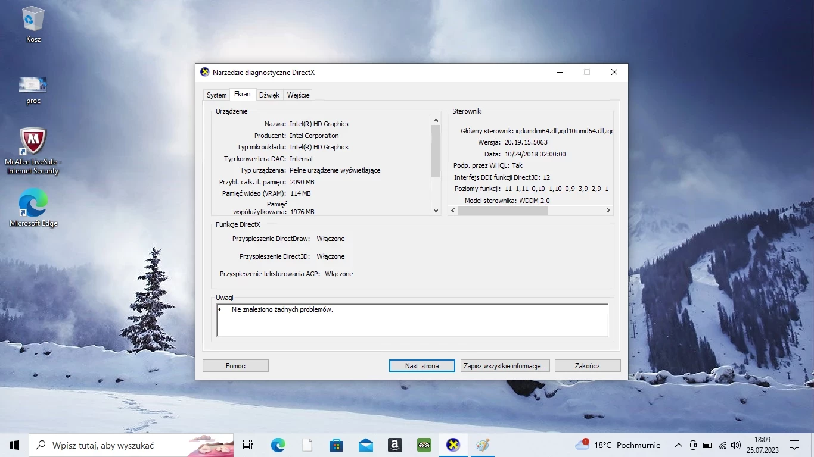814x457 pixels.
Task: Click AGP texturing status Włączone
Action: (339, 274)
